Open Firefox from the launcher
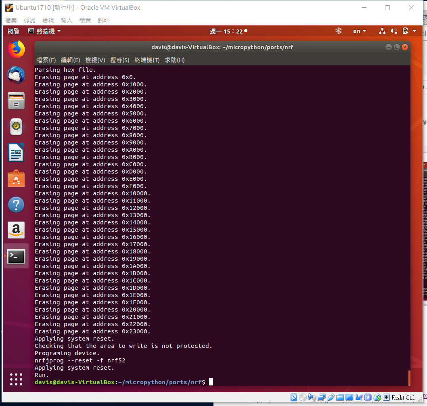The image size is (427, 406). [x=16, y=50]
